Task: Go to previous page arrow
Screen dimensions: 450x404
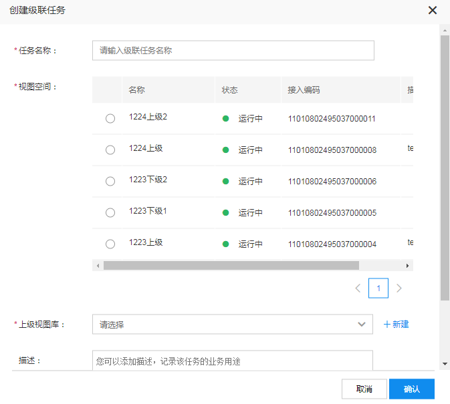Action: [358, 288]
